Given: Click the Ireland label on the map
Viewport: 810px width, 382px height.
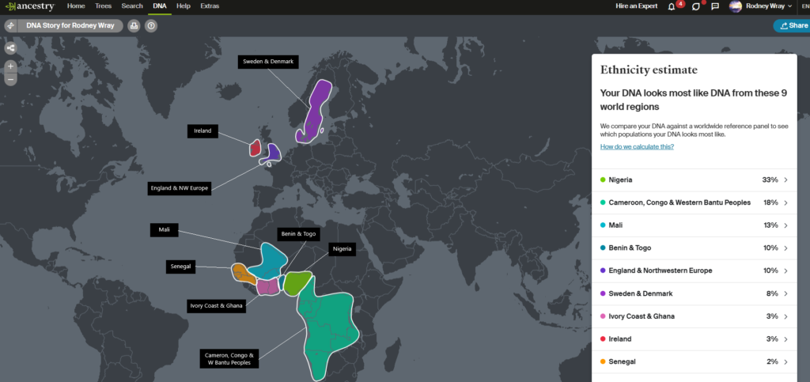Looking at the screenshot, I should coord(202,130).
